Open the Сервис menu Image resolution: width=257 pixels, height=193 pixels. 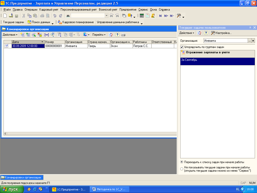[x=143, y=10]
